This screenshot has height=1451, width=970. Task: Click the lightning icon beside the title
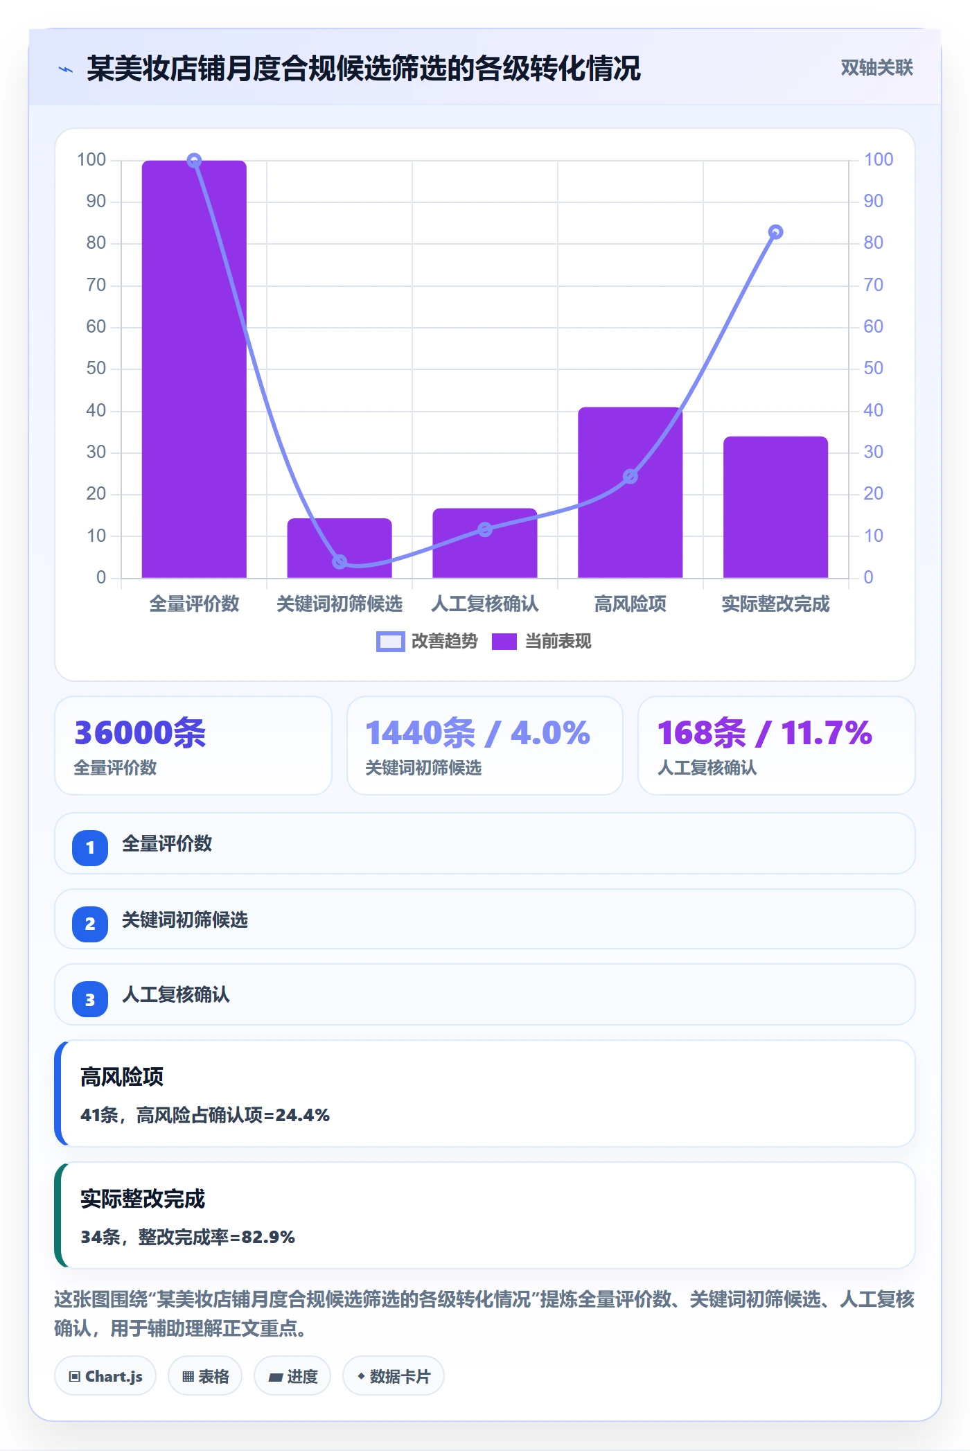coord(66,69)
